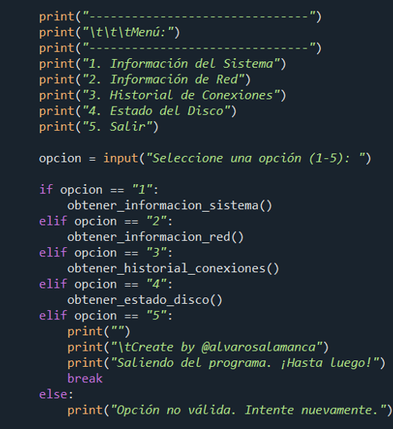Click the else keyword
Viewport: 393px width, 429px height.
[x=53, y=394]
